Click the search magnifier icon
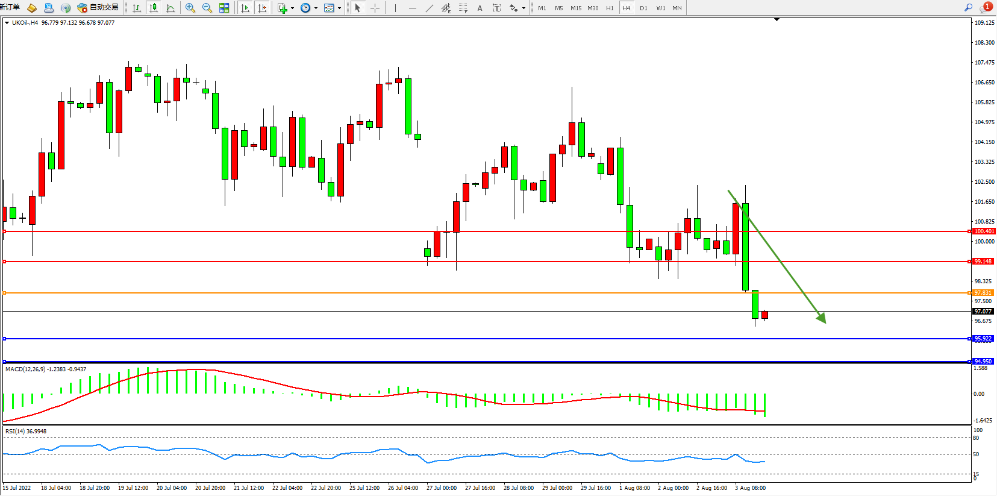 [x=968, y=8]
